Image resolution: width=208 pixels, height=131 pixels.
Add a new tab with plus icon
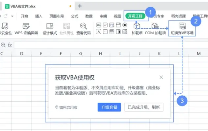(80, 6)
